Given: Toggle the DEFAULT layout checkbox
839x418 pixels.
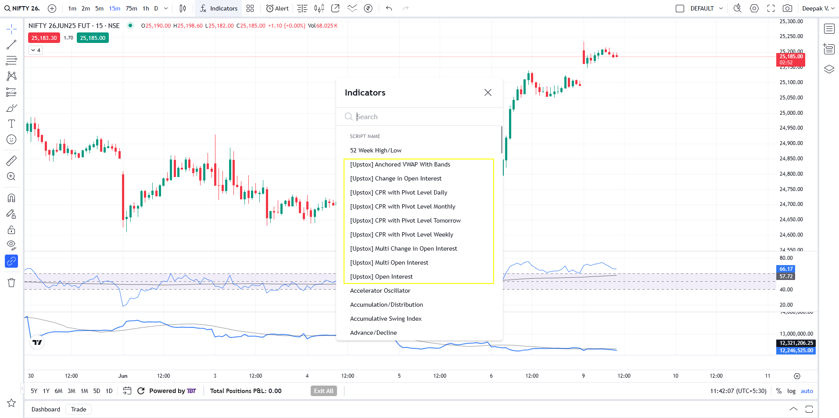Looking at the screenshot, I should 680,8.
